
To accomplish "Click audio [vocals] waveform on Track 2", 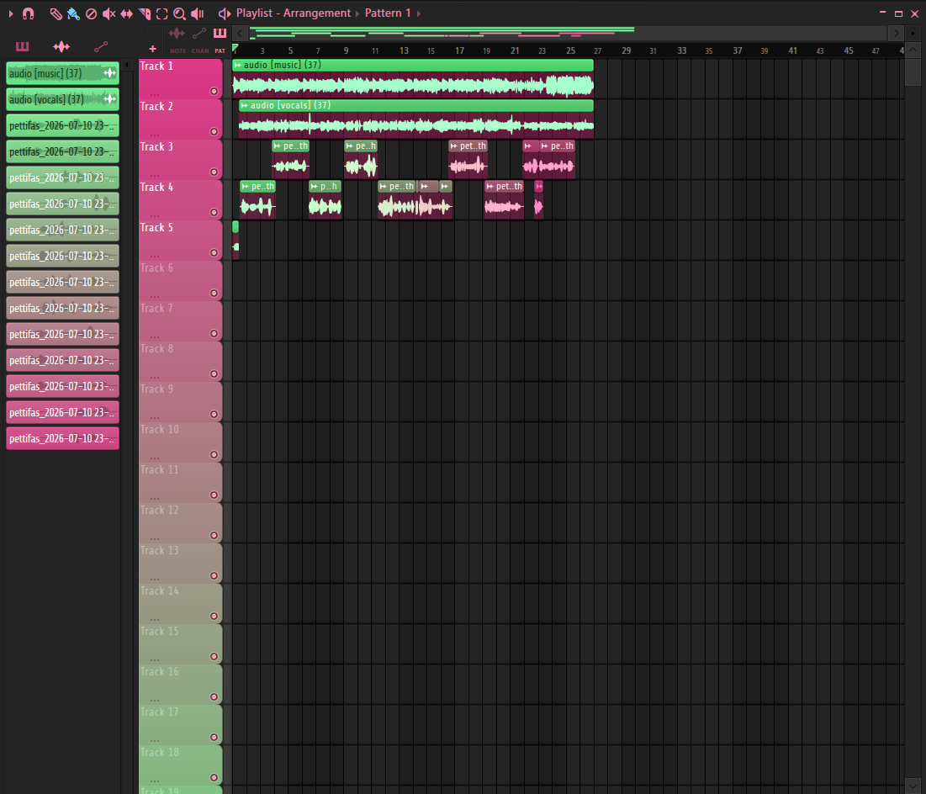I will click(416, 124).
